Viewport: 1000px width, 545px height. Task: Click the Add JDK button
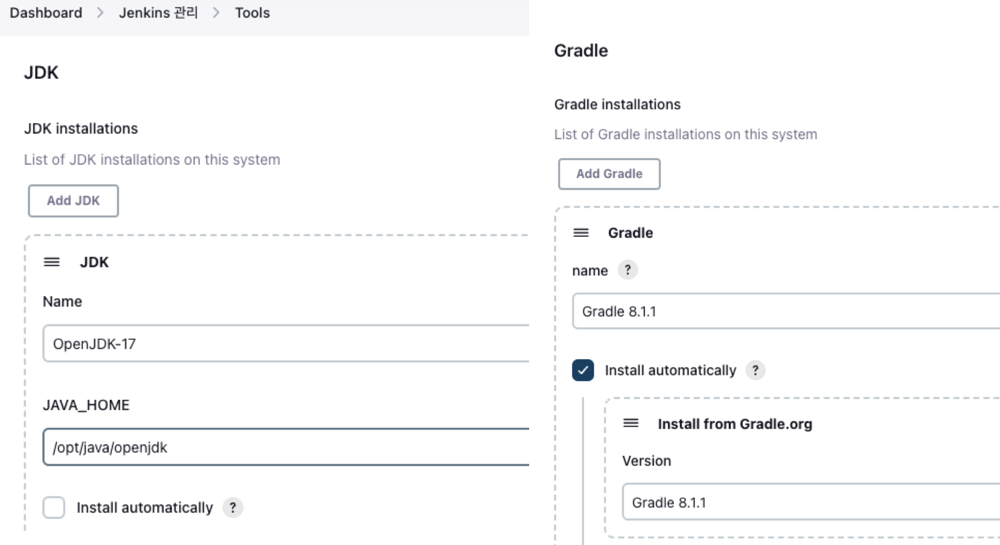pyautogui.click(x=73, y=201)
